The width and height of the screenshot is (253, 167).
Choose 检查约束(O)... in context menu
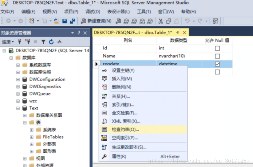point(143,129)
